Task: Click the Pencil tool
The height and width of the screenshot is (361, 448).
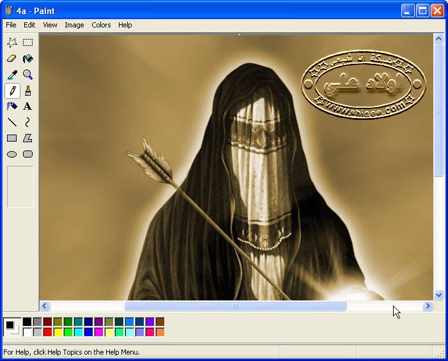Action: click(x=12, y=91)
